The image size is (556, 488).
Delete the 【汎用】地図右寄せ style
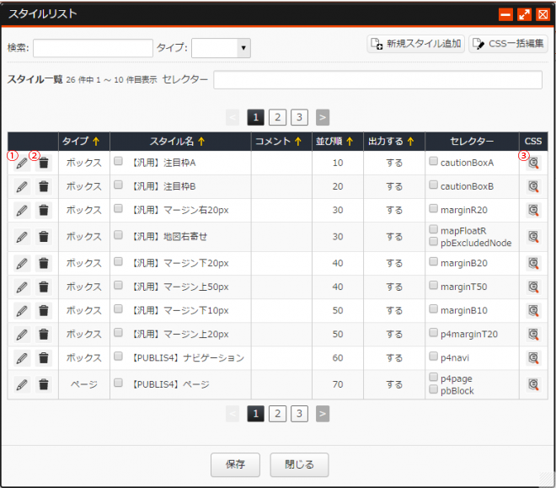pyautogui.click(x=44, y=237)
